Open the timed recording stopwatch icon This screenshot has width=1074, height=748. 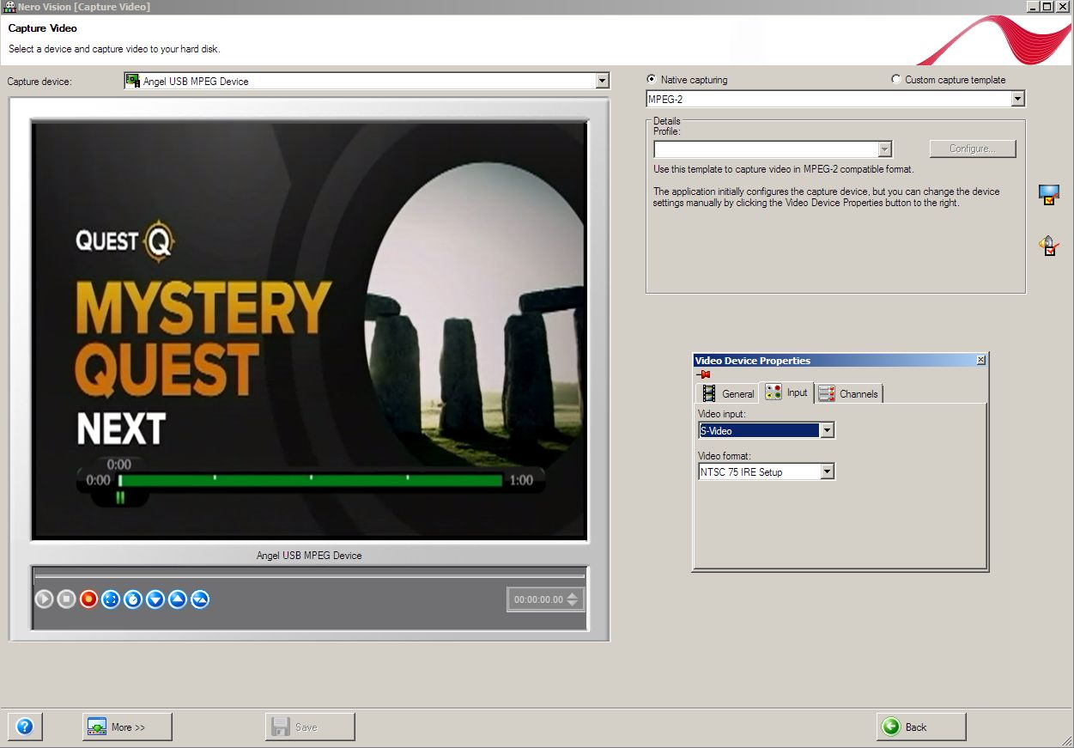click(x=133, y=599)
